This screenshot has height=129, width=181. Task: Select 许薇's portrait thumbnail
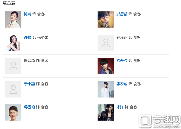click(x=13, y=43)
